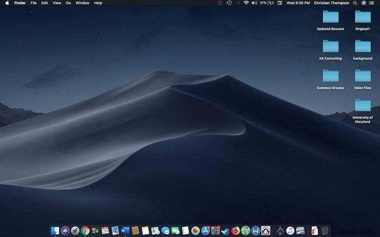Screen dimensions: 380x237
Task: Open battery status menu showing 37%
Action: [x=267, y=3]
